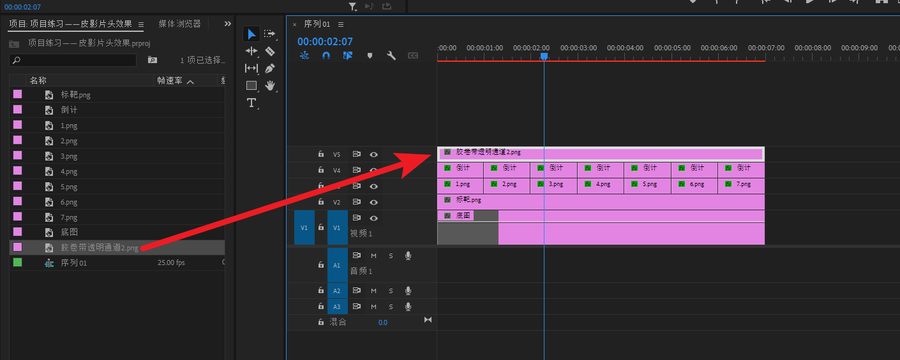Select the Type tool

(251, 103)
